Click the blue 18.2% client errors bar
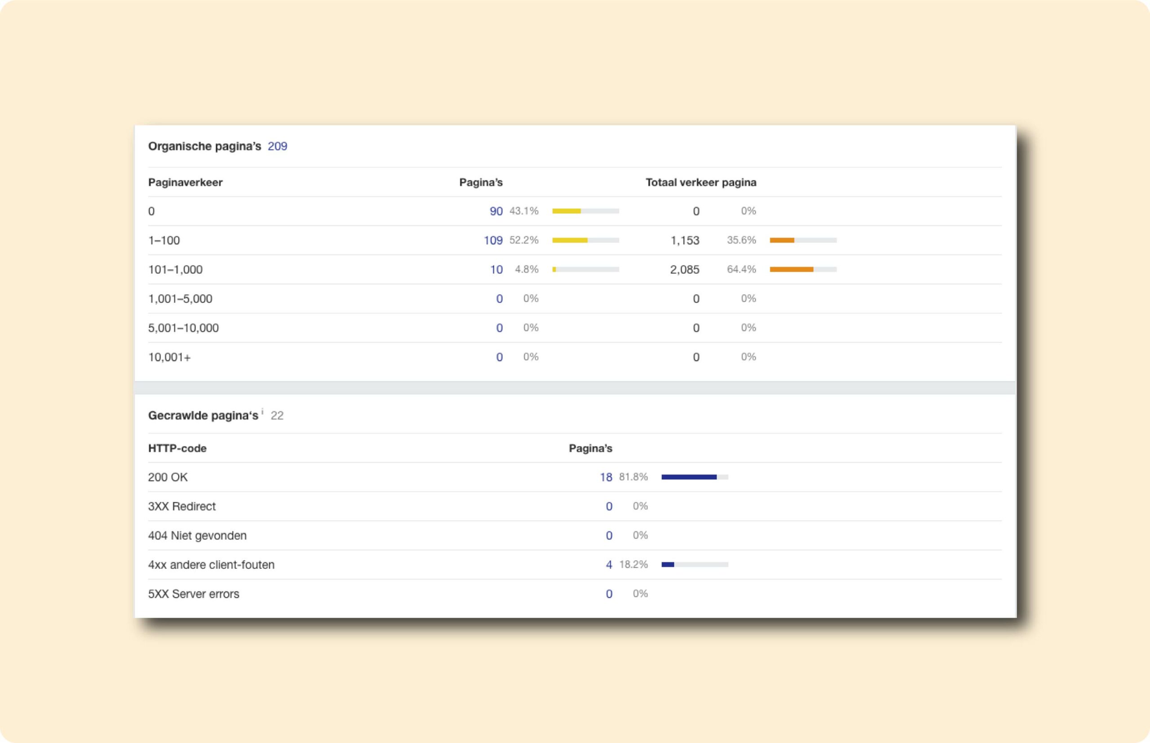Image resolution: width=1150 pixels, height=743 pixels. coord(694,565)
